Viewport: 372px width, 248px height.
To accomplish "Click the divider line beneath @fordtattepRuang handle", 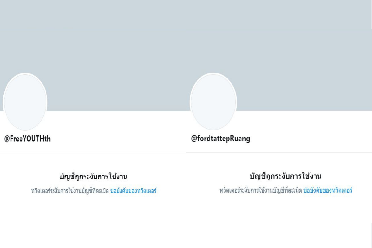I will click(279, 152).
